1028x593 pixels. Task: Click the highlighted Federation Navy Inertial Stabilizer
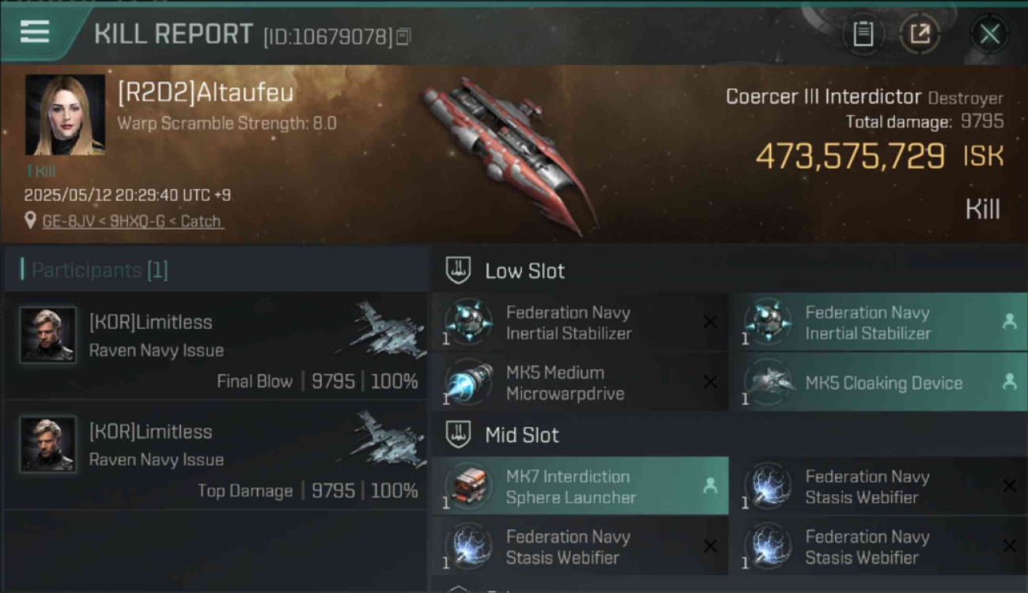878,323
